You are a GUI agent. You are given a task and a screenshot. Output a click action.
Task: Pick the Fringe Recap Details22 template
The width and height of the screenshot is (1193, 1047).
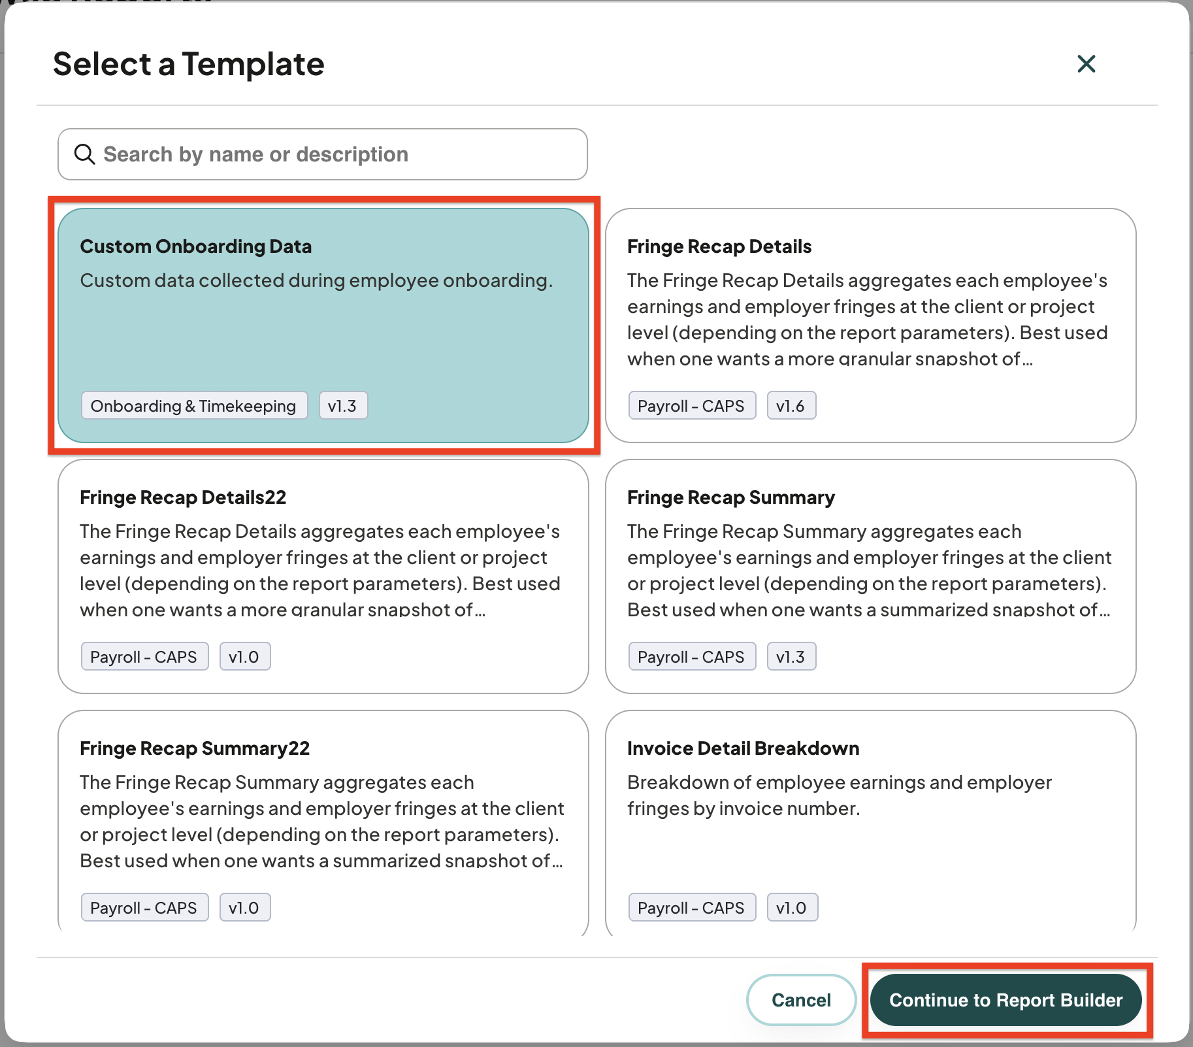[x=323, y=576]
